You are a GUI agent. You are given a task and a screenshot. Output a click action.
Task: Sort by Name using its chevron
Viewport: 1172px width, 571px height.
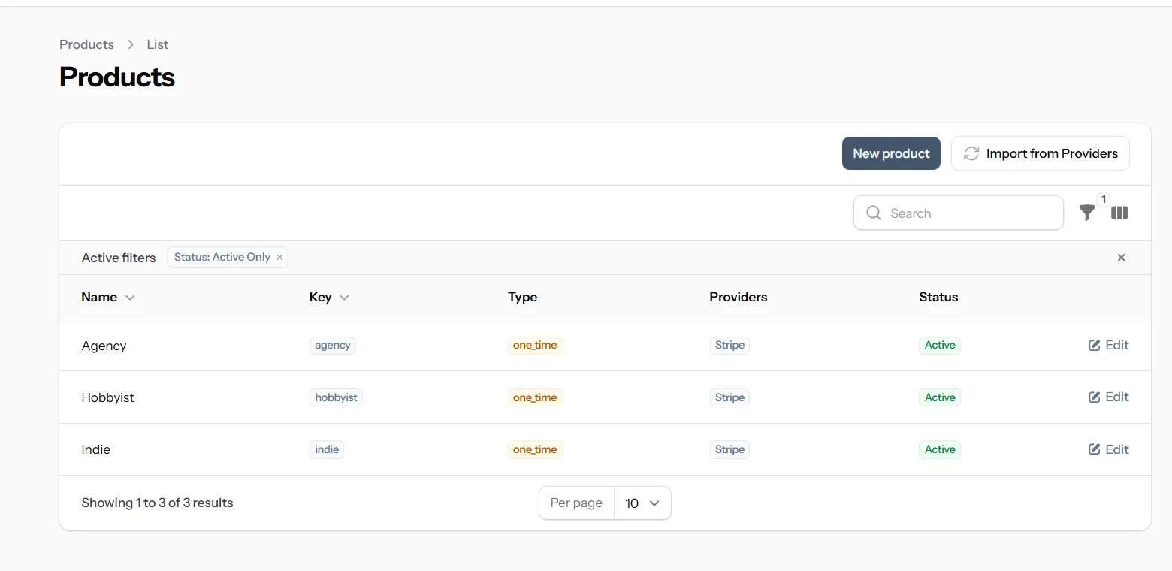(129, 297)
